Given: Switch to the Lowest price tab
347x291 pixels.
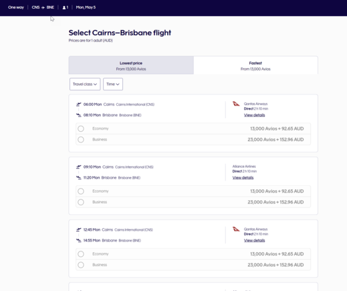Looking at the screenshot, I should click(x=131, y=65).
